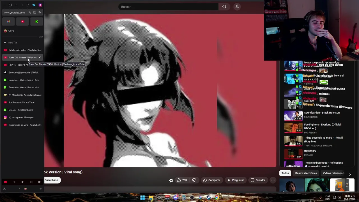Select the Videos relacionados filter chip
This screenshot has height=202, width=359.
333,173
